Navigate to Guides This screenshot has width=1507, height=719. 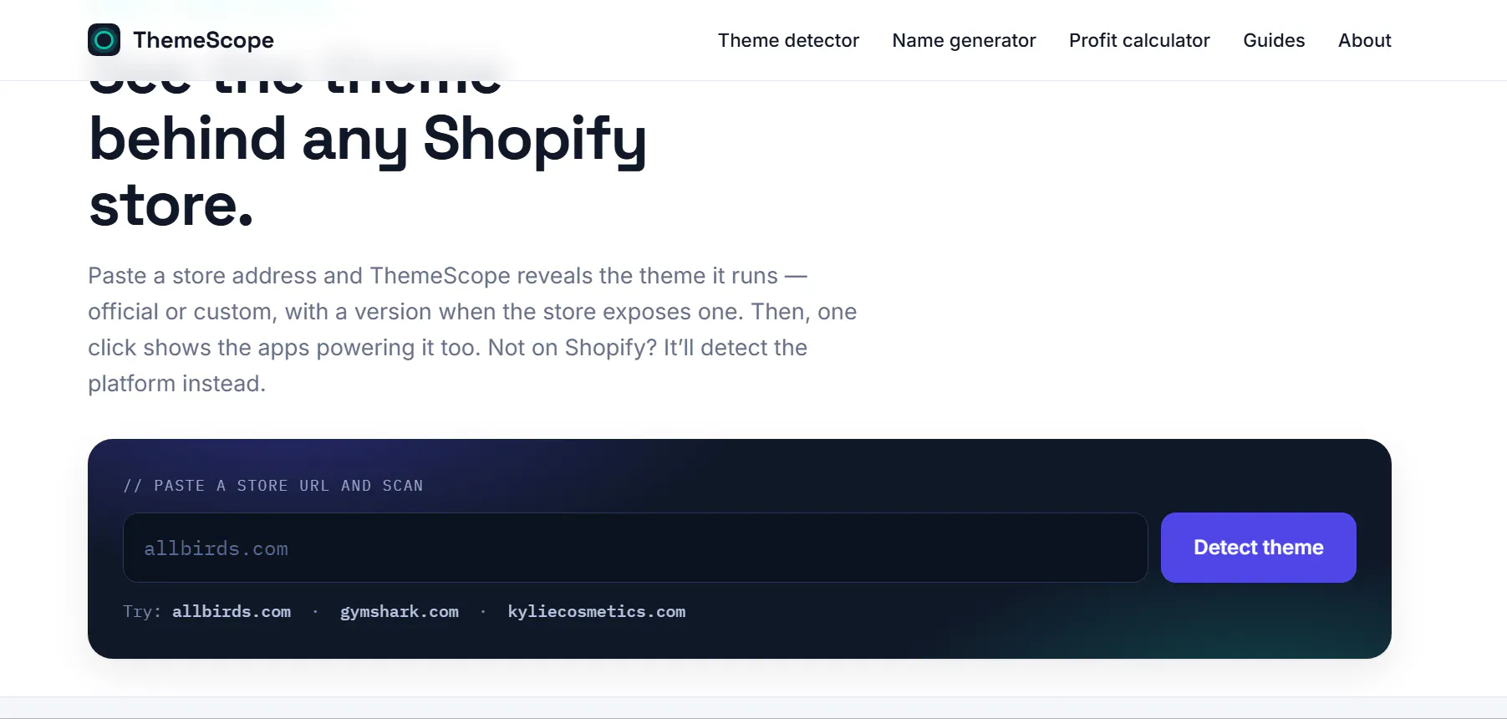click(x=1274, y=40)
